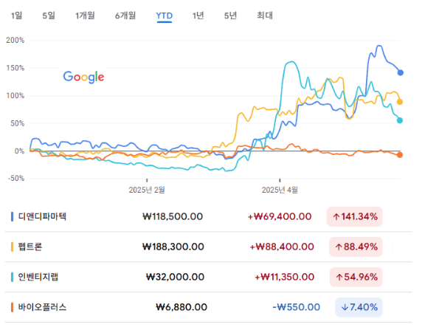
Task: Open the 최대 range tab
Action: click(x=265, y=16)
